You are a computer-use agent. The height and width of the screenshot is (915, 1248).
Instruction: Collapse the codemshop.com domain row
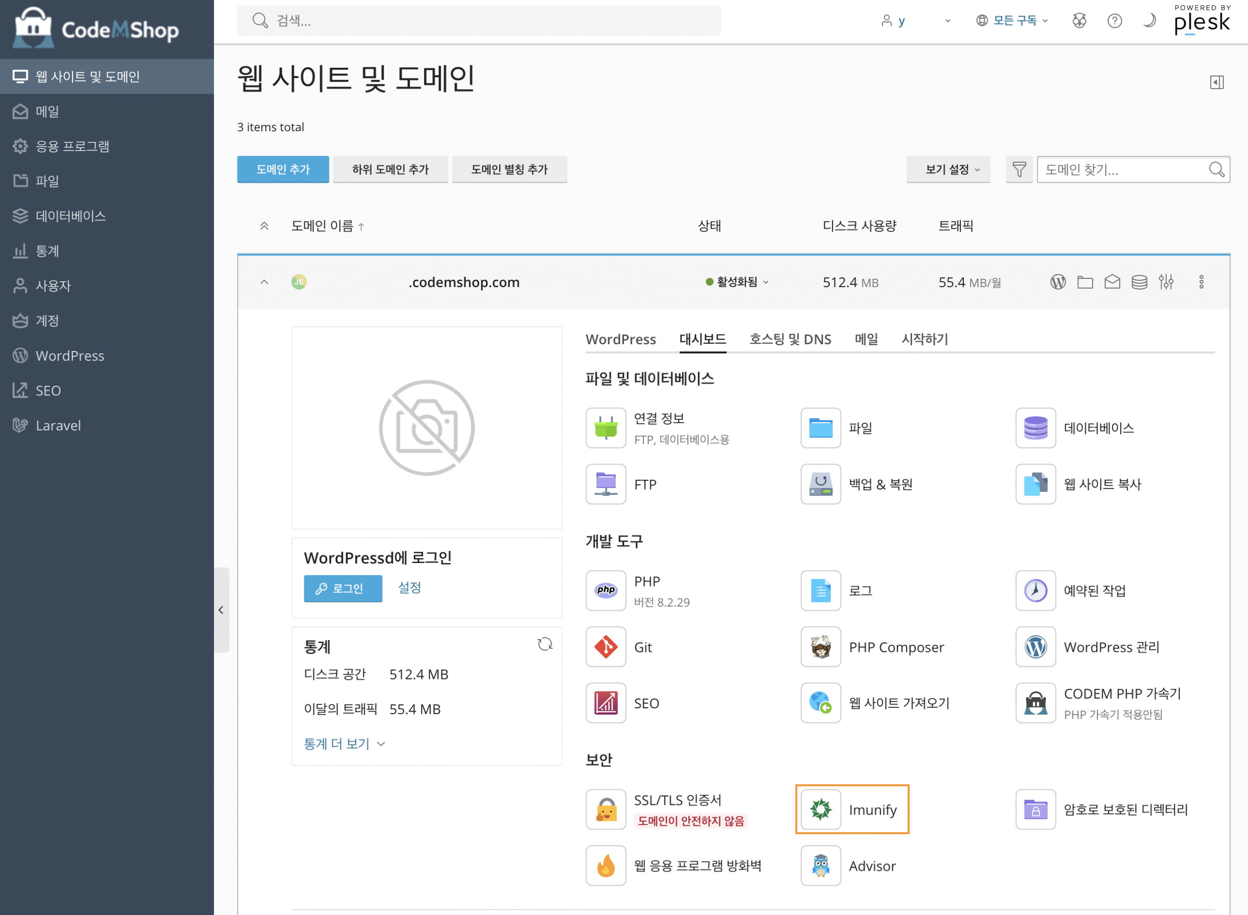(264, 282)
